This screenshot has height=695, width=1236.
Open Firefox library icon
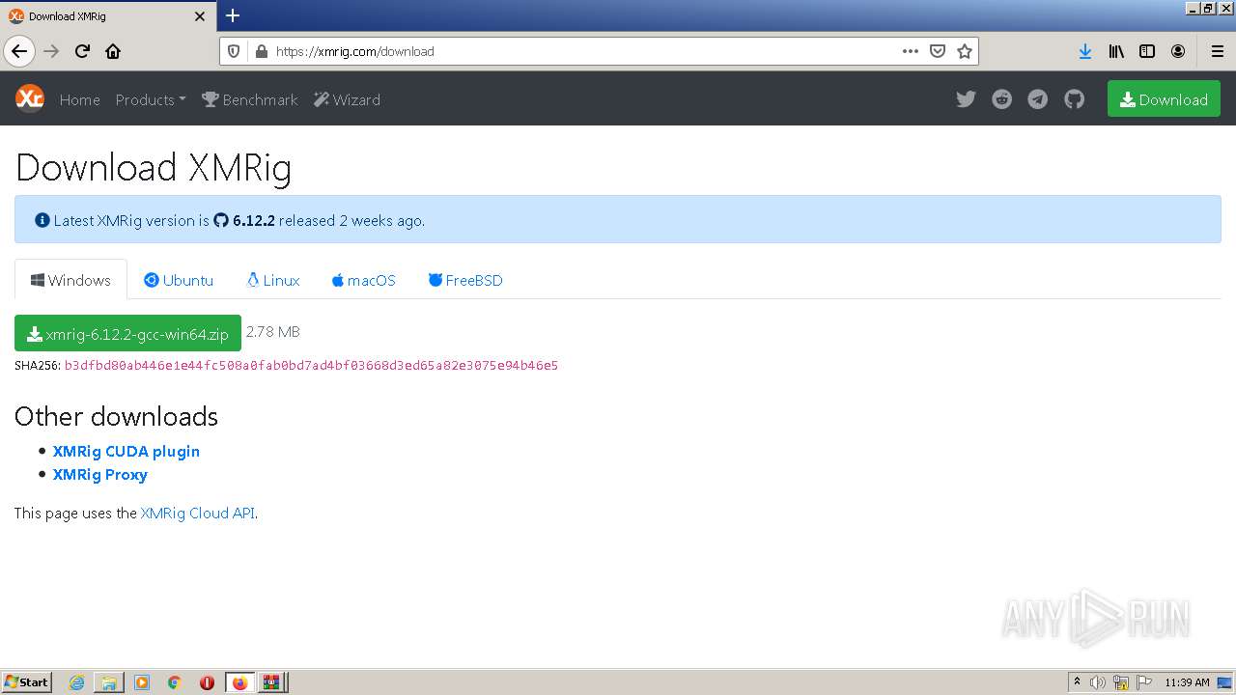[x=1116, y=51]
